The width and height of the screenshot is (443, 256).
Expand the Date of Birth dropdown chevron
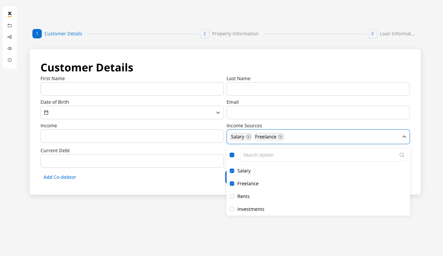[x=218, y=113]
